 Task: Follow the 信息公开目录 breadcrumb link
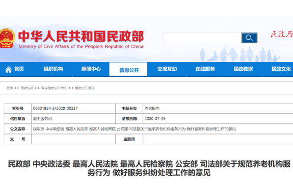point(85,88)
